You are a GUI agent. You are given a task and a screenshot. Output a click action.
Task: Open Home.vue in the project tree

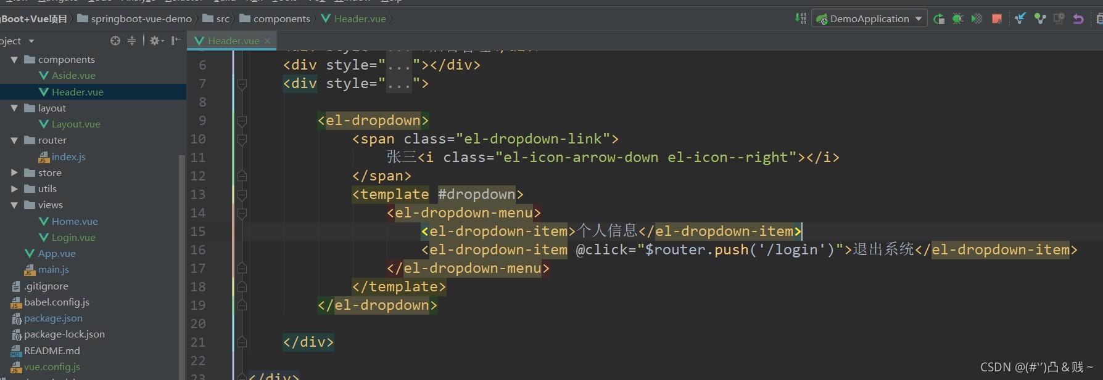tap(75, 221)
